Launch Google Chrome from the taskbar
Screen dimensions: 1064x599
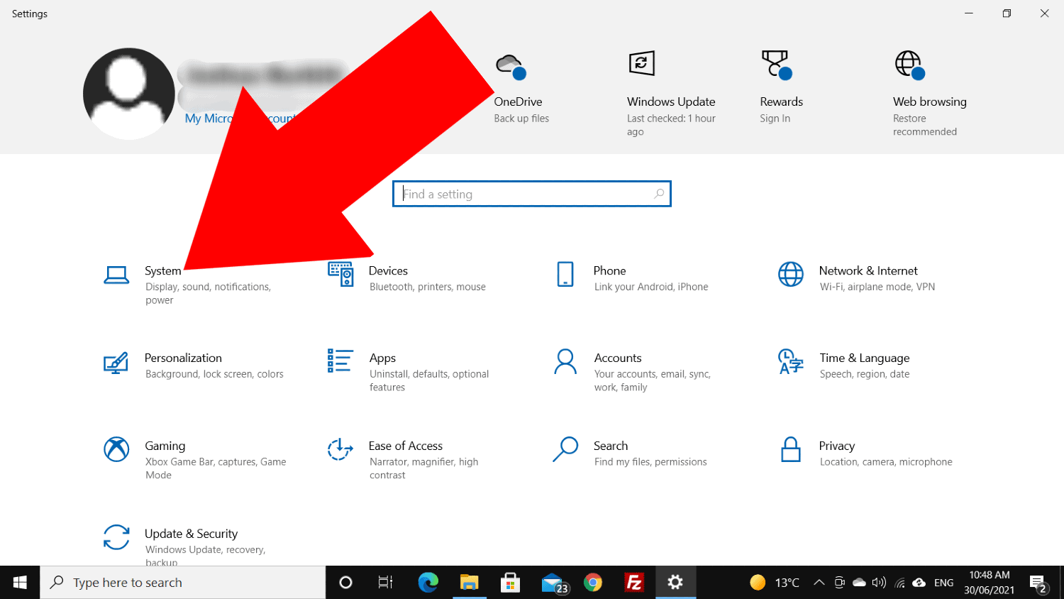[593, 583]
